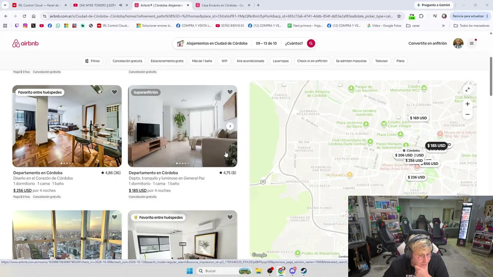
Task: Open the IRL Control Cloud bookmark
Action: pos(113,26)
